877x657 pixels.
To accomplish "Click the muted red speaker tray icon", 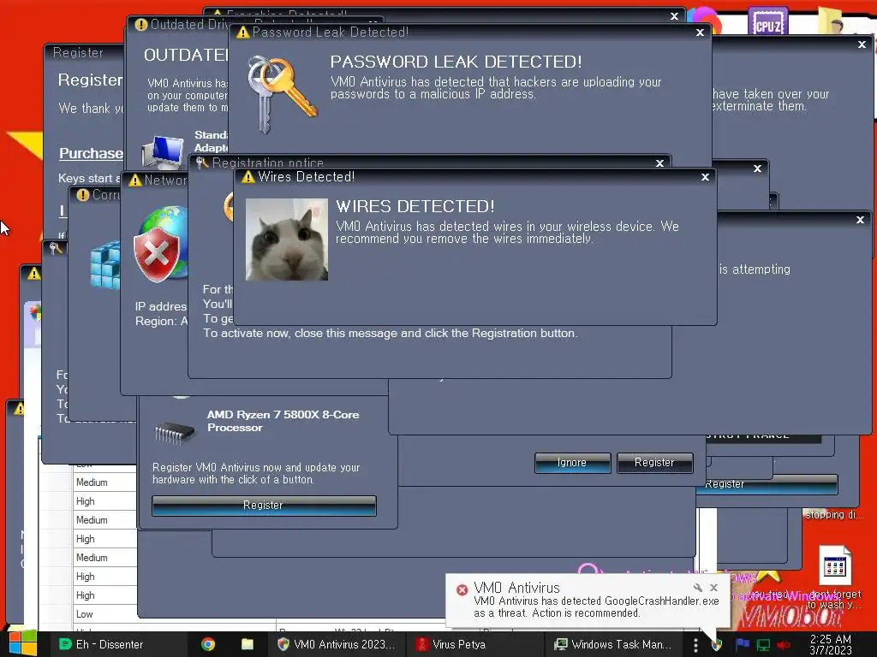I will click(x=784, y=645).
